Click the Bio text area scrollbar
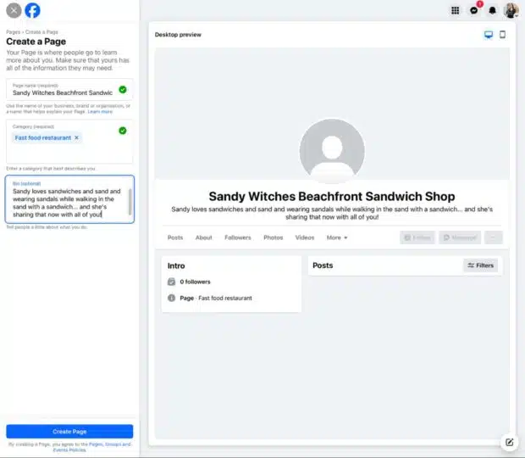Screen dimensions: 525x458 tap(130, 202)
